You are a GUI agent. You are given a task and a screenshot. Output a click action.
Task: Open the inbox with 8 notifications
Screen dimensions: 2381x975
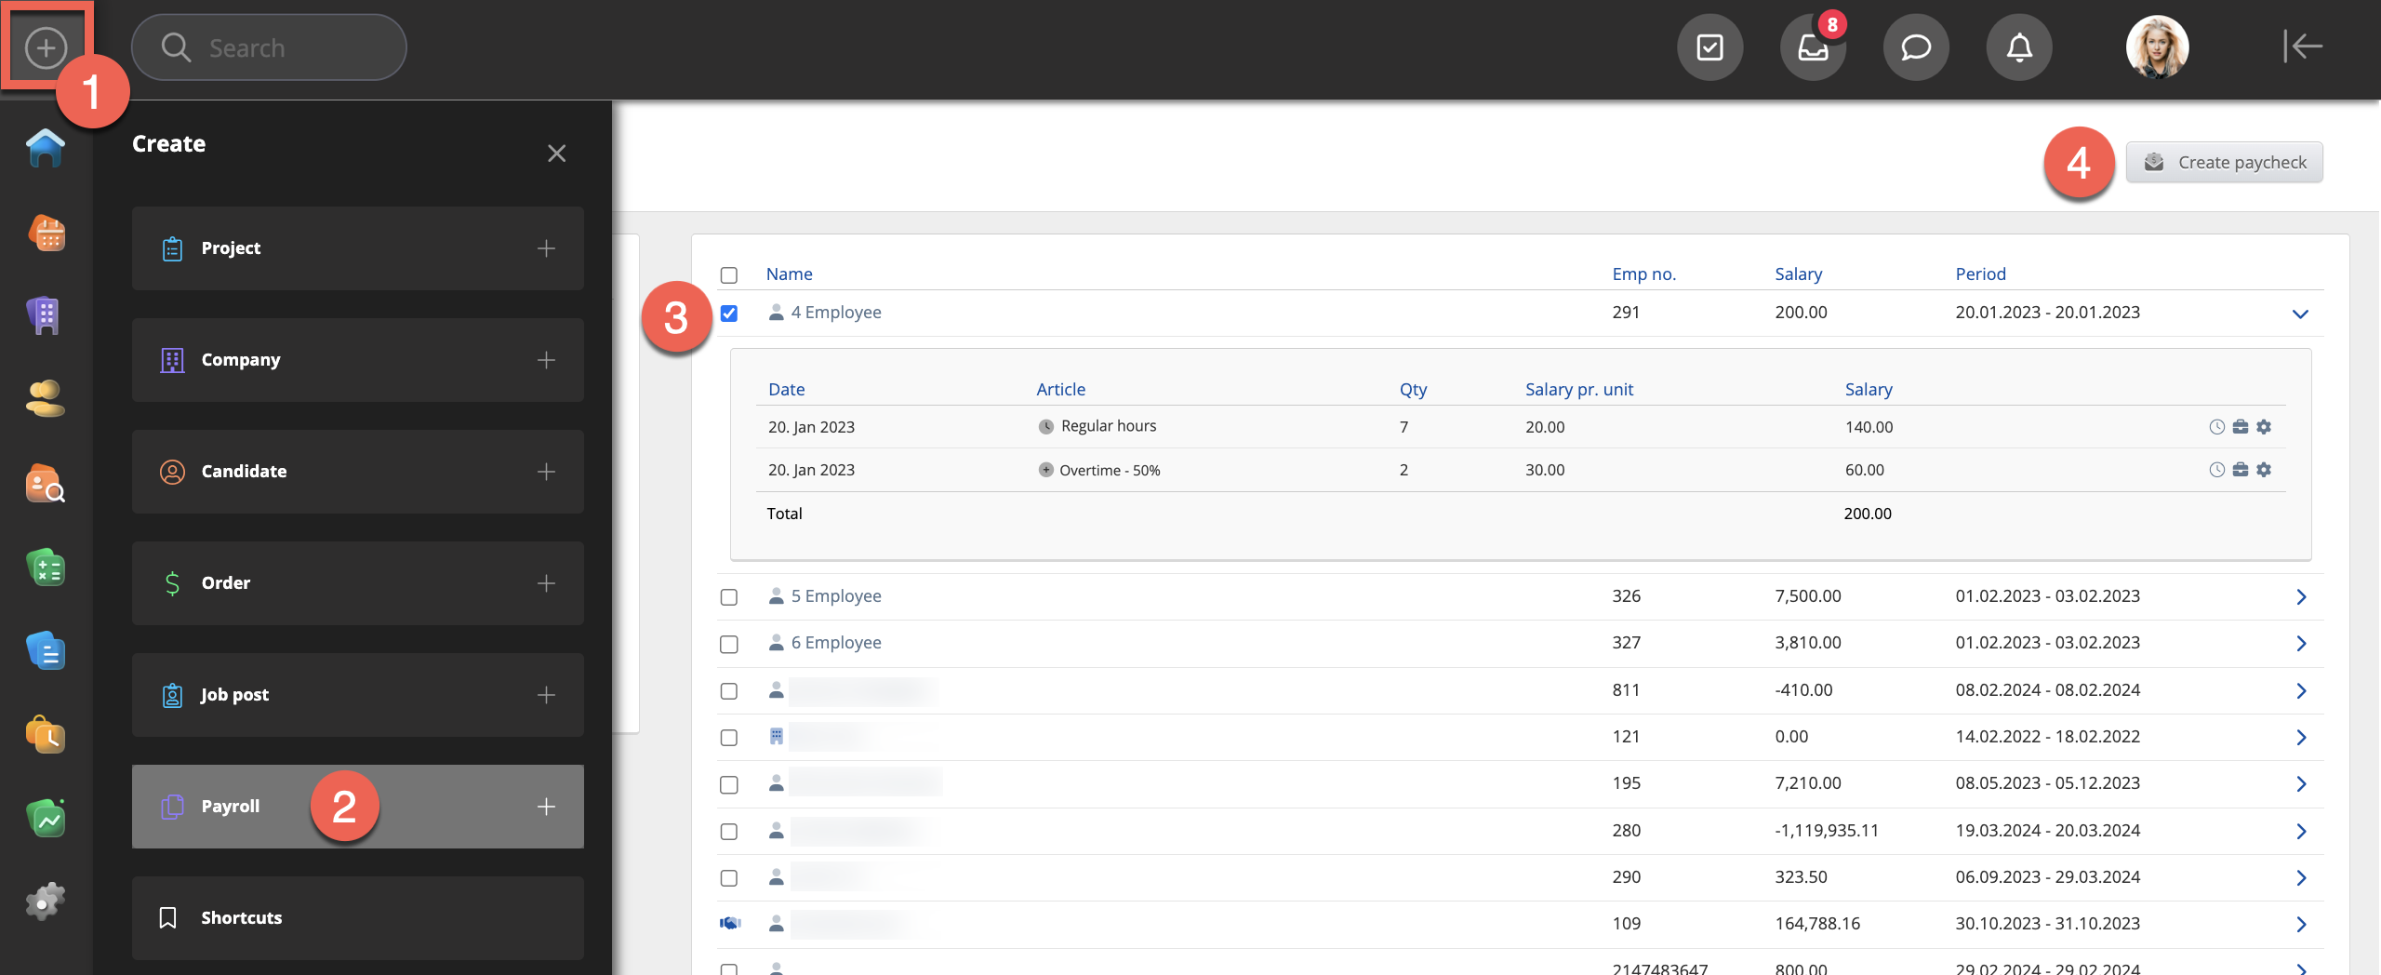[1812, 47]
